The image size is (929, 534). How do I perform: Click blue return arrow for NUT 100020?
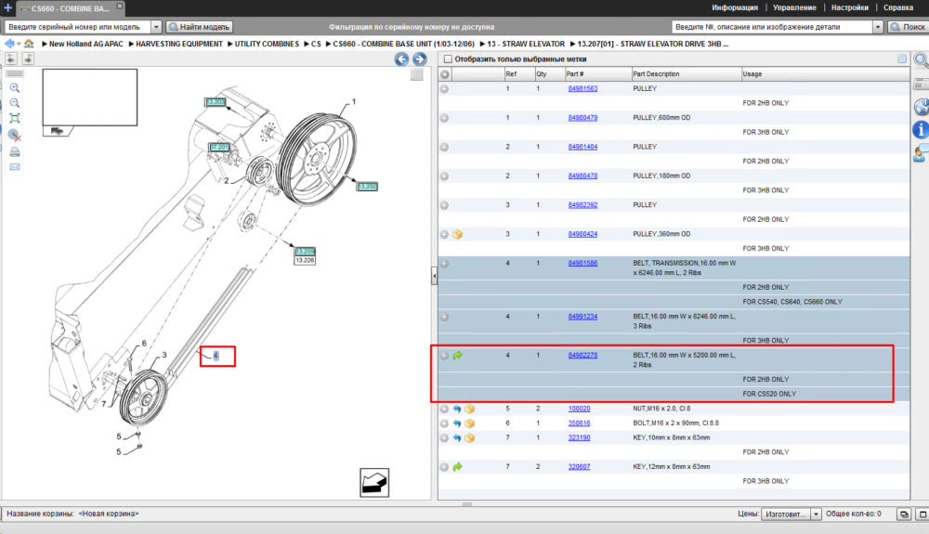(457, 409)
